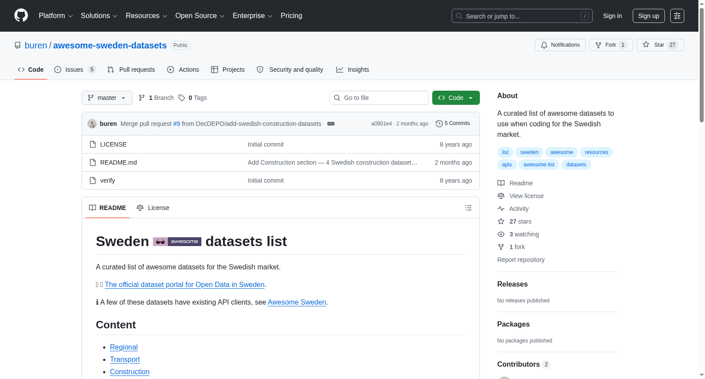
Task: Expand the Enterprise menu
Action: coord(252,16)
